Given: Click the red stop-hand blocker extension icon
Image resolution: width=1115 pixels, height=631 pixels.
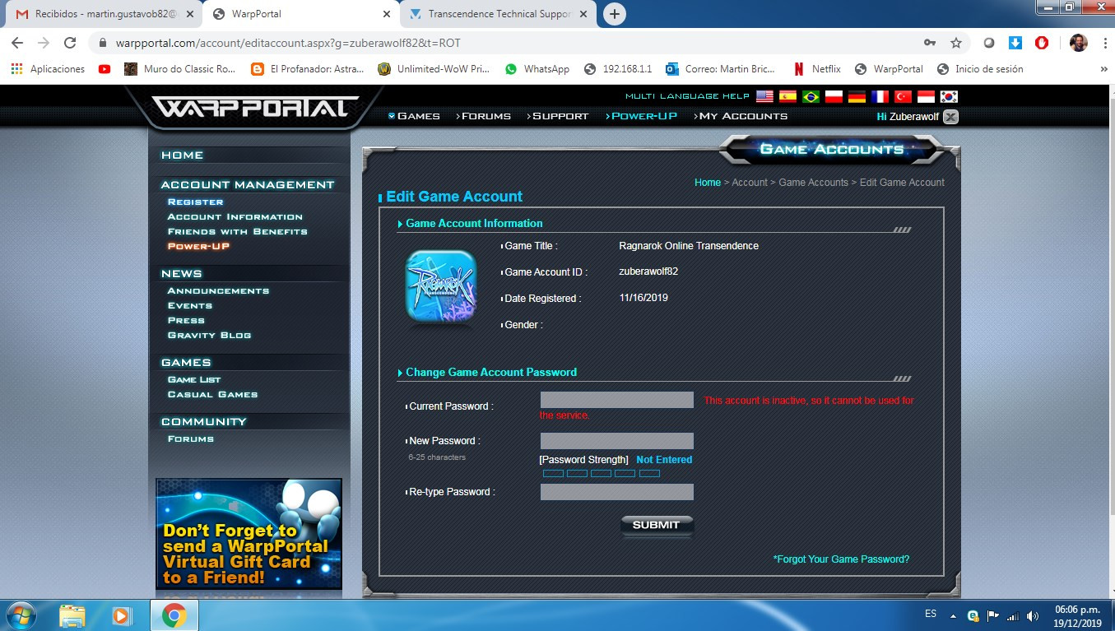Looking at the screenshot, I should click(x=1041, y=43).
